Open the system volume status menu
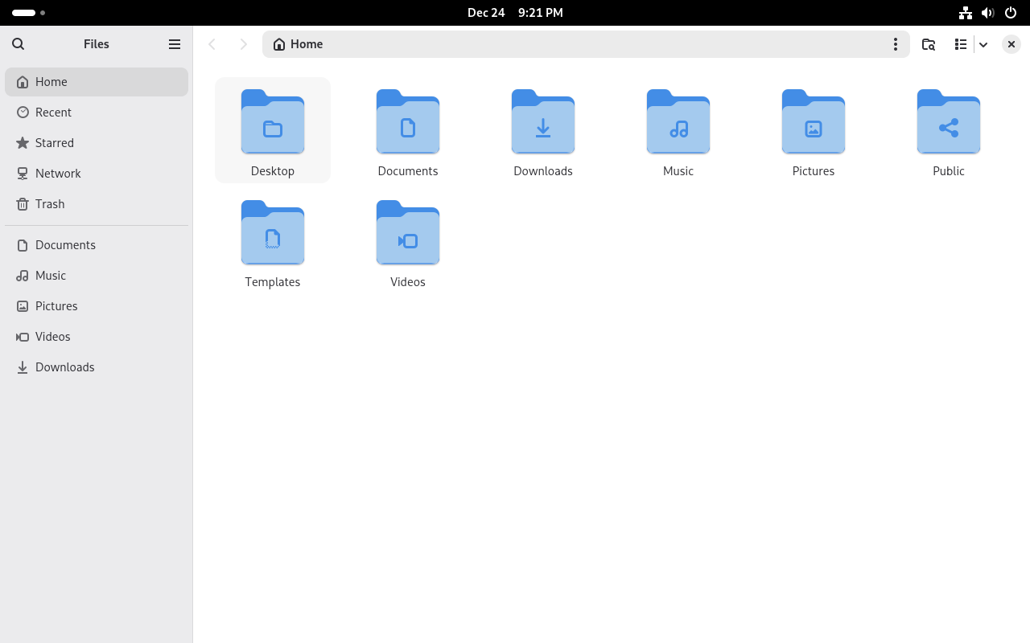The width and height of the screenshot is (1030, 643). pyautogui.click(x=987, y=13)
